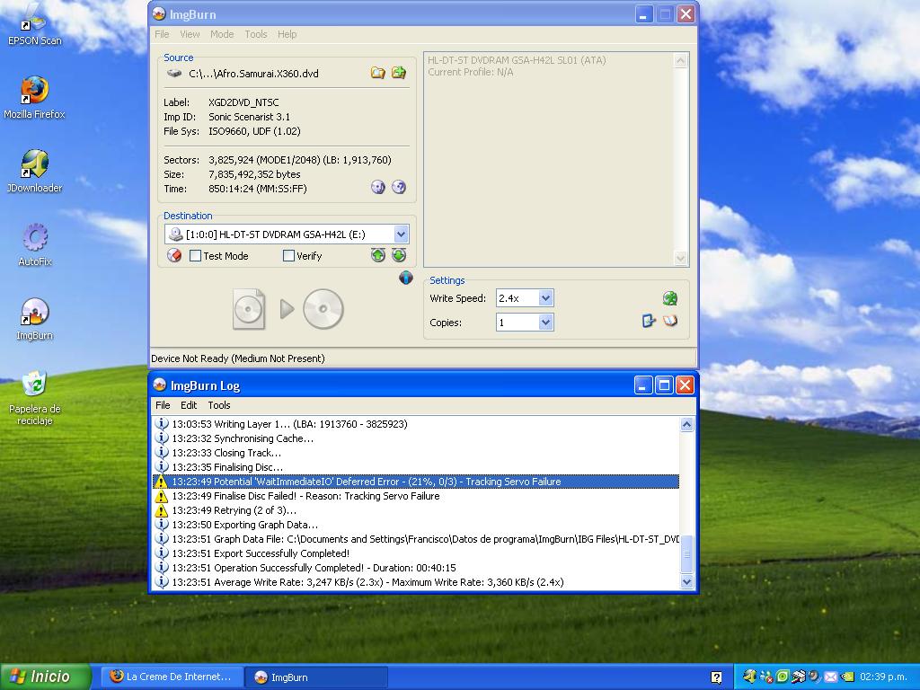Image resolution: width=920 pixels, height=690 pixels.
Task: Open the Write Speed dropdown
Action: (545, 298)
